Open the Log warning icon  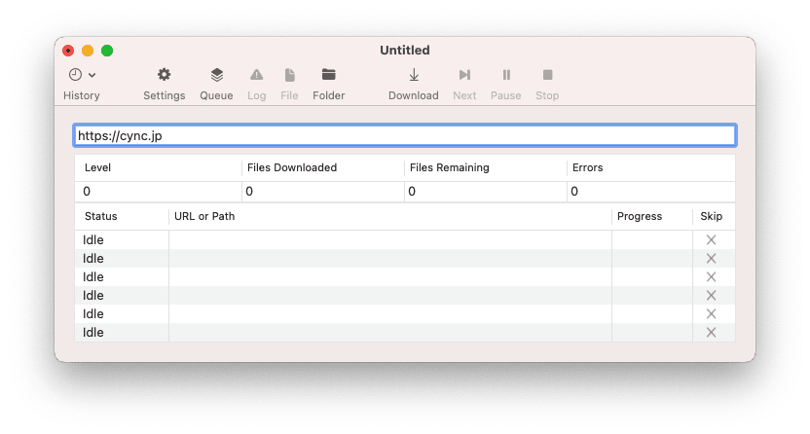(x=256, y=75)
